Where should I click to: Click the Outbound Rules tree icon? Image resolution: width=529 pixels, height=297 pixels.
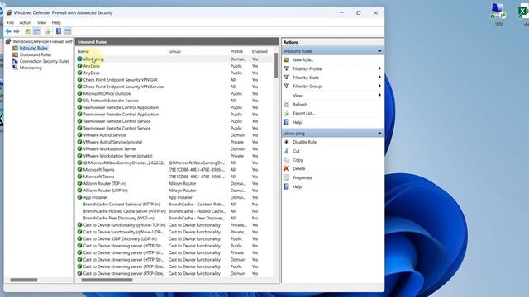pos(15,54)
